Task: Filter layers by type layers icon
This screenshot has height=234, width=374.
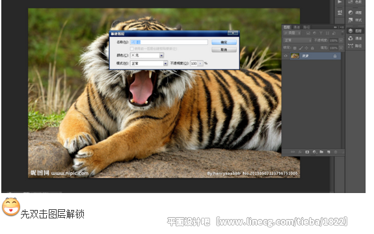Action: point(321,33)
